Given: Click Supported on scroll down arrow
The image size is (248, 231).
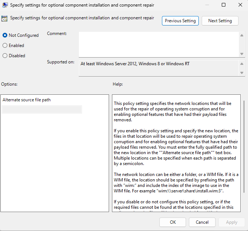Looking at the screenshot, I should (x=242, y=73).
